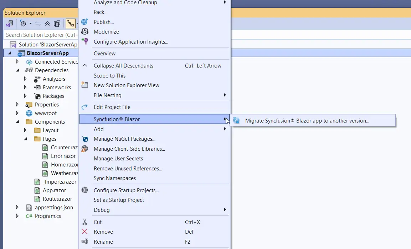Toggle the Show All Files icon
Image resolution: width=411 pixels, height=249 pixels.
(57, 23)
